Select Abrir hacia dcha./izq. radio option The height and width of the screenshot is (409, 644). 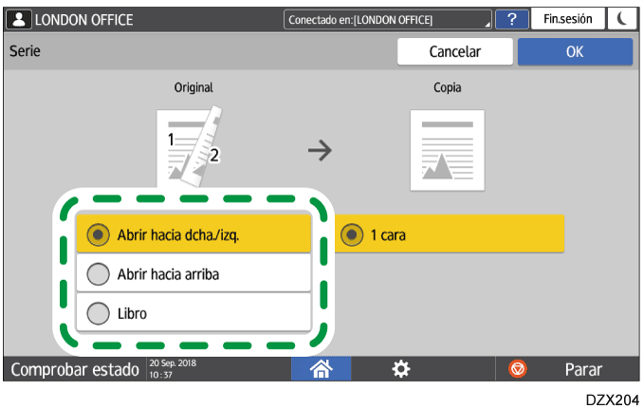(193, 235)
